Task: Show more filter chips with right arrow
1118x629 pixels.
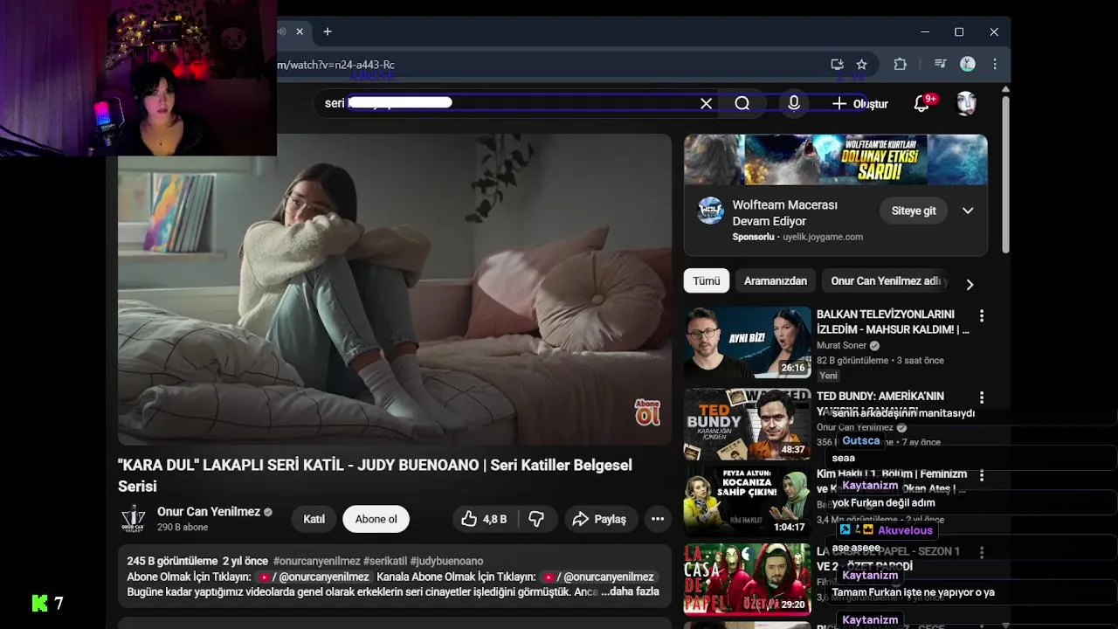Action: [970, 284]
